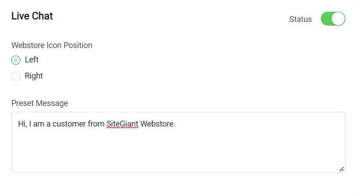Choose the Right icon position radio
The height and width of the screenshot is (193, 359).
coord(16,76)
